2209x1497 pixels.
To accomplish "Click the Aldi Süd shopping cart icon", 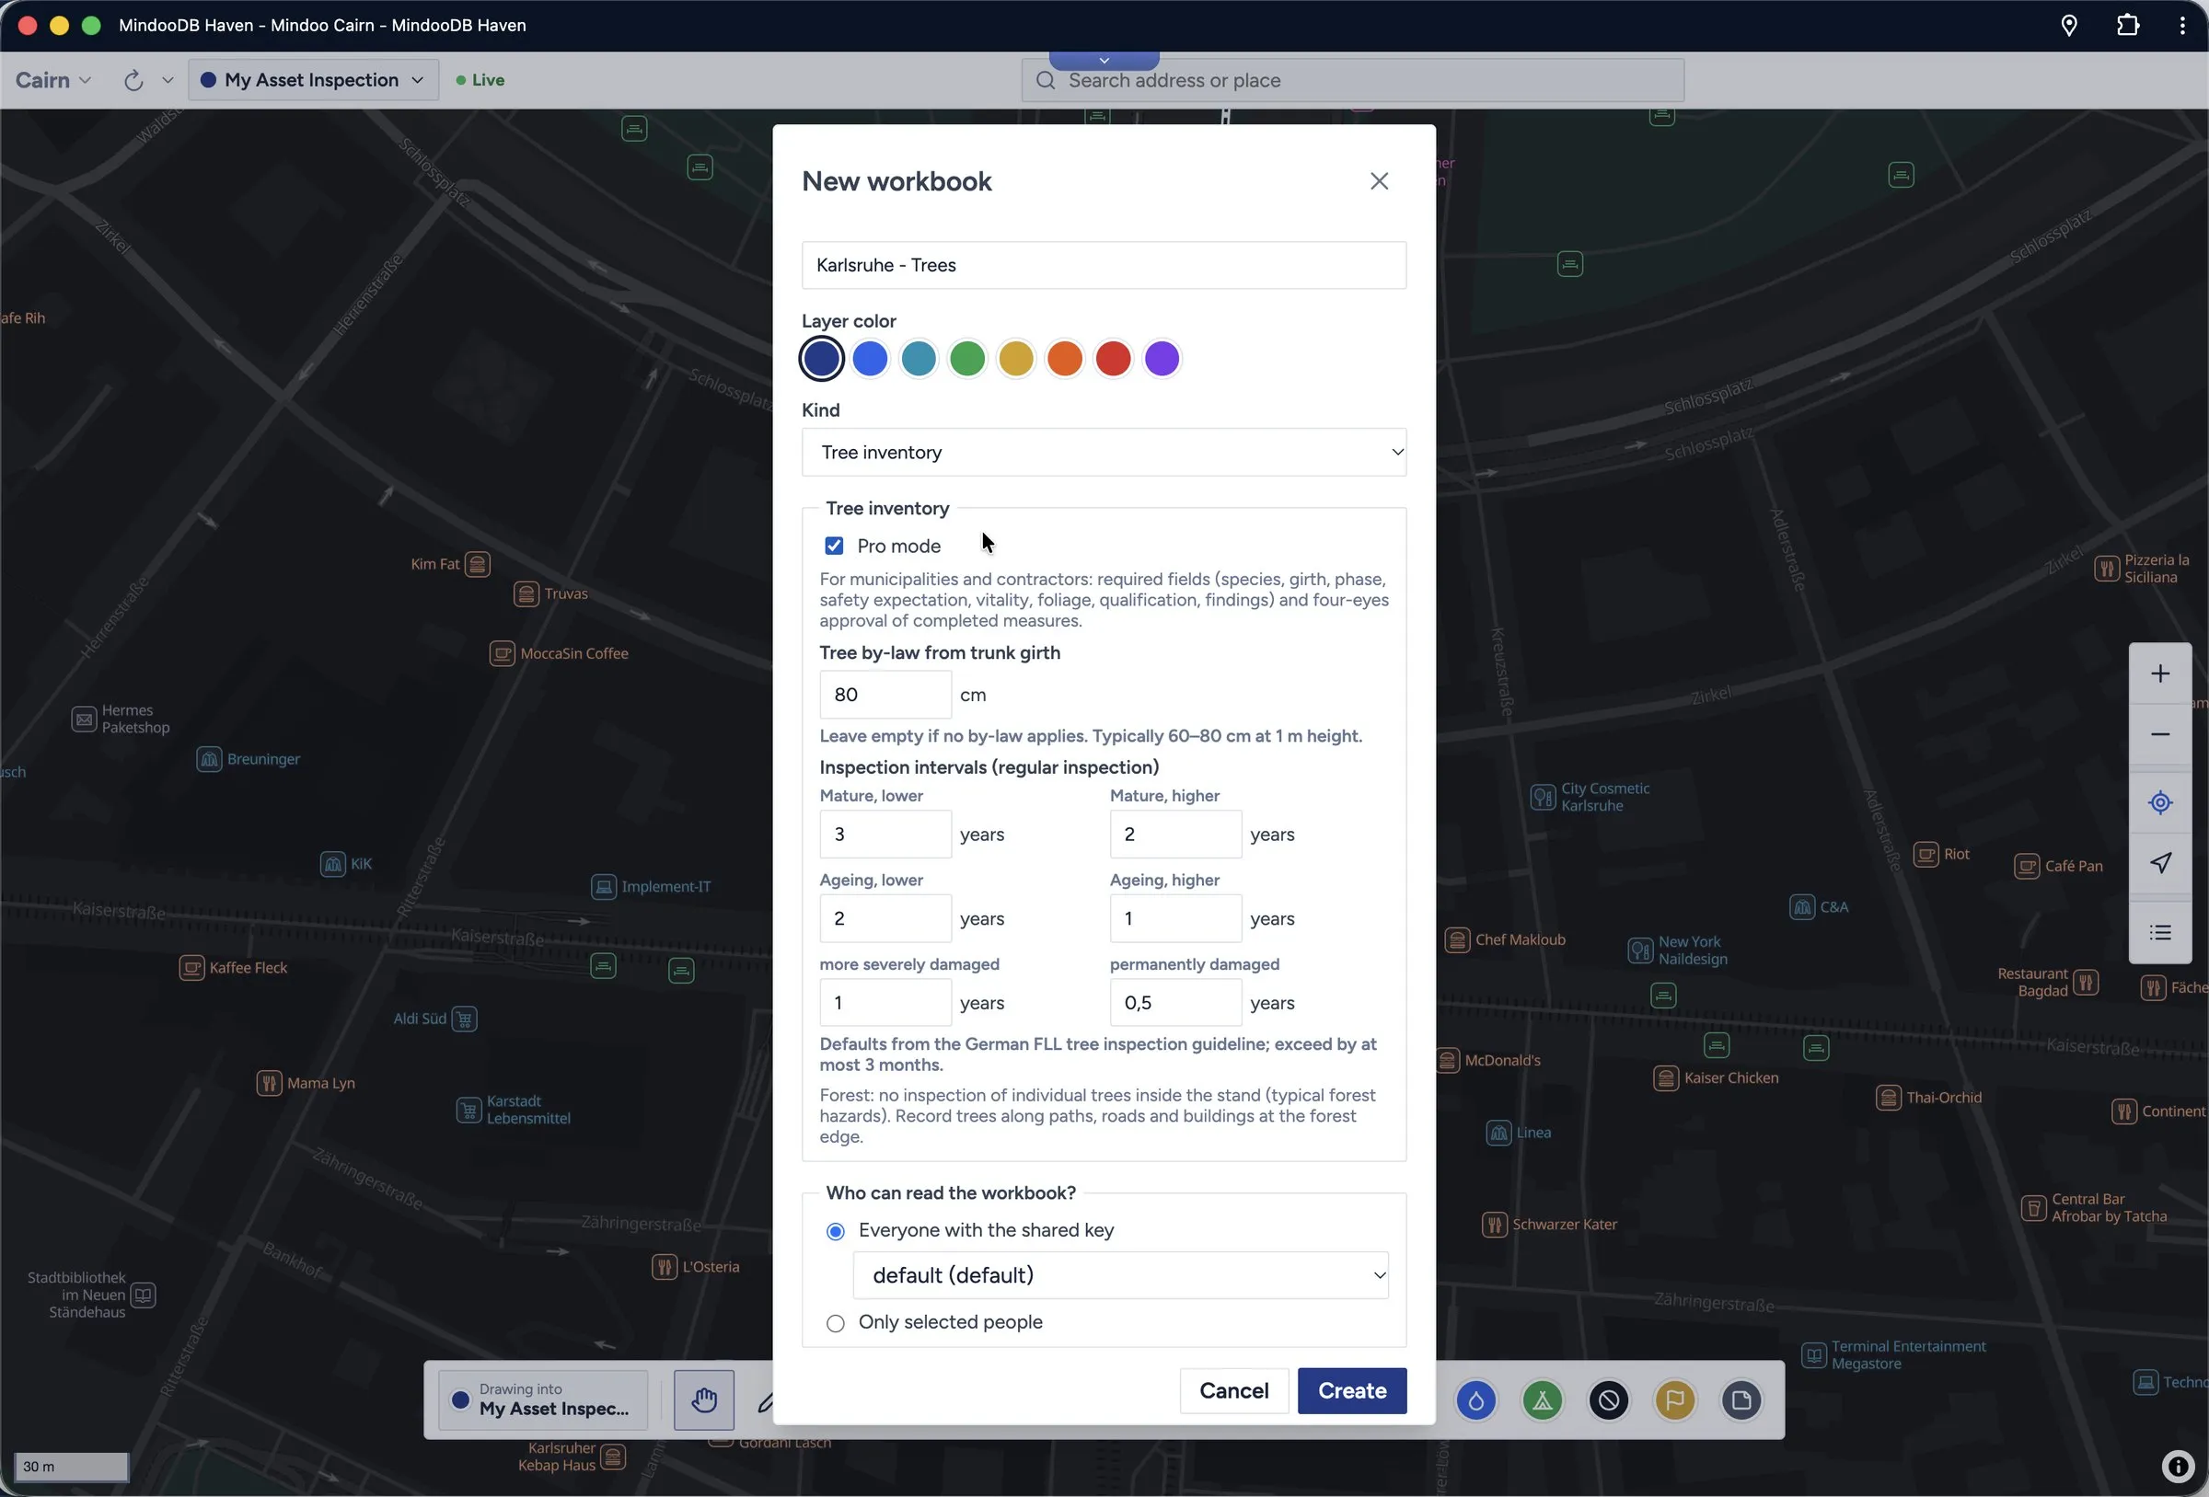I will click(x=465, y=1019).
